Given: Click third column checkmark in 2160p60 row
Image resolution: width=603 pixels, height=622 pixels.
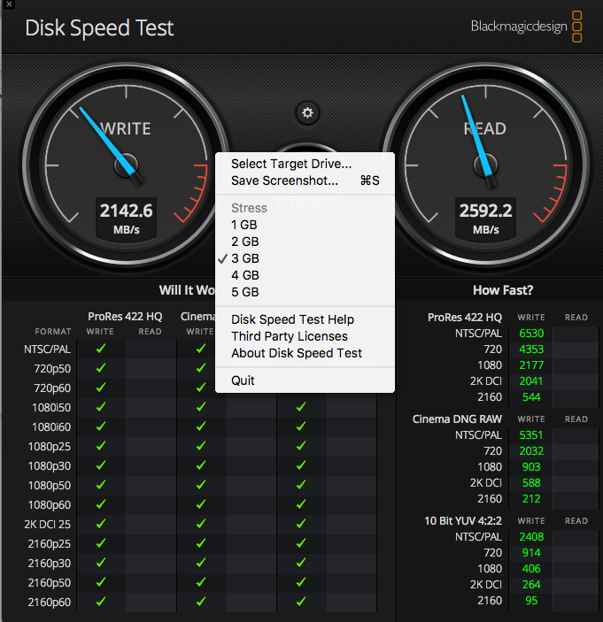Looking at the screenshot, I should click(x=301, y=602).
